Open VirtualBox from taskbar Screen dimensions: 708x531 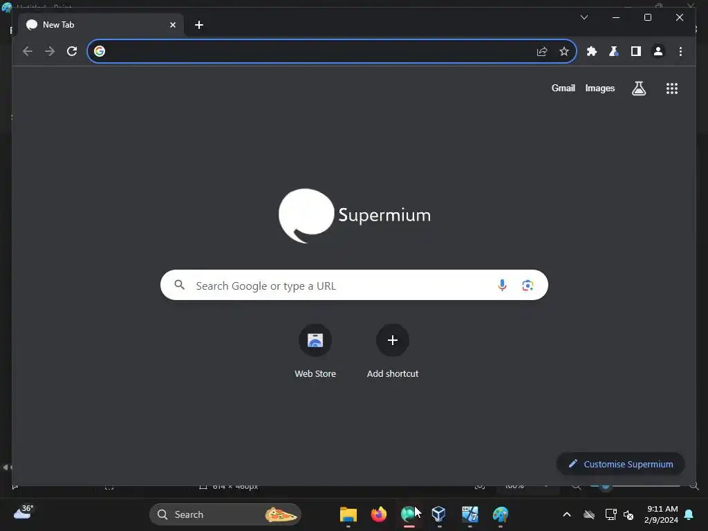click(439, 514)
